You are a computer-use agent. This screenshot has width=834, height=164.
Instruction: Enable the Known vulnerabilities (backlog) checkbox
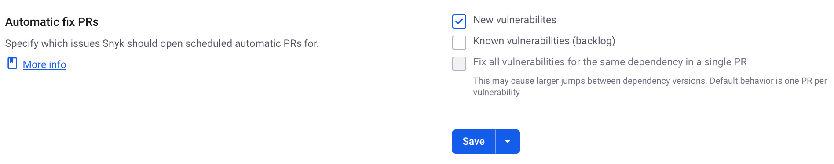coord(459,42)
